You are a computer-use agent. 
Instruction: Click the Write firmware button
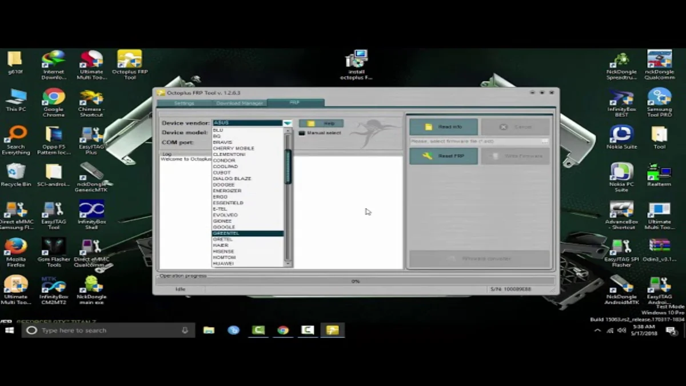point(516,156)
